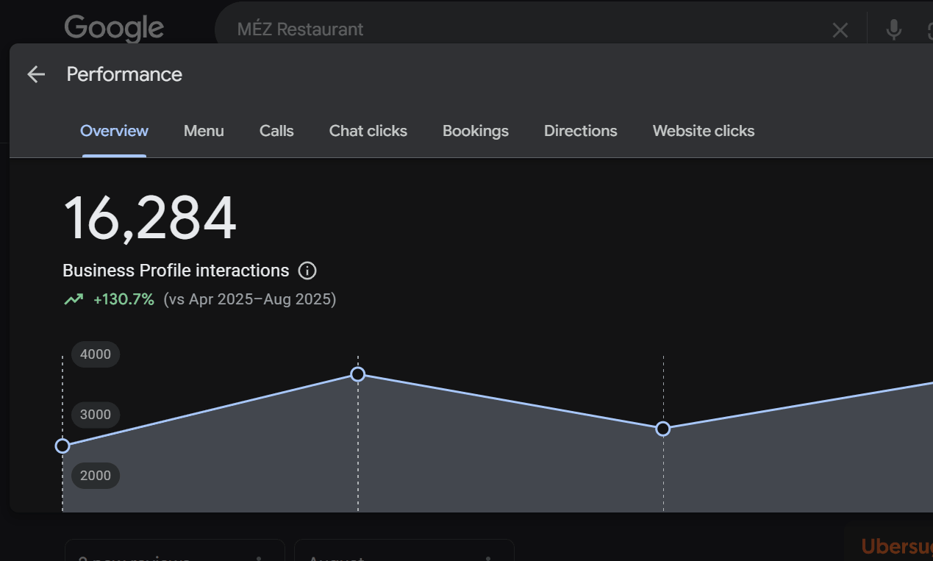This screenshot has width=933, height=561.
Task: Click the Business Profile interactions label
Action: pyautogui.click(x=176, y=271)
